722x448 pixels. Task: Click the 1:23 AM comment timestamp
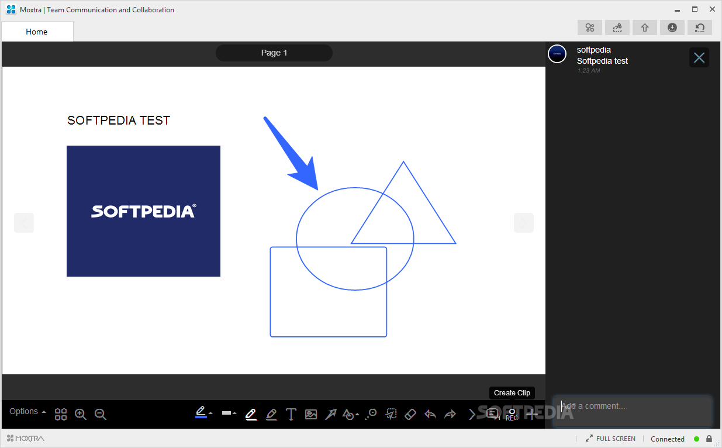click(589, 71)
